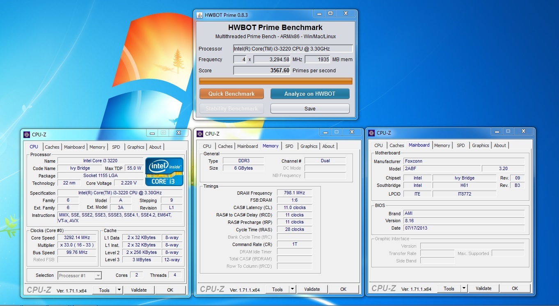
Task: Expand Tools dropdown arrow in CPU window
Action: point(119,290)
